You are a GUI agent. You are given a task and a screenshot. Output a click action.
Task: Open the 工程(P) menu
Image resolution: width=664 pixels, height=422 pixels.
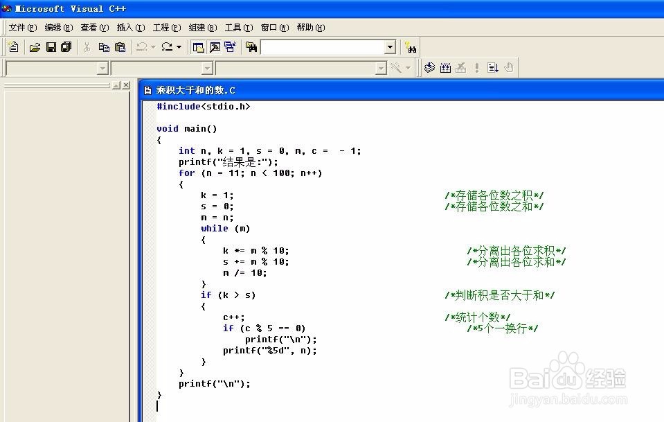point(167,28)
